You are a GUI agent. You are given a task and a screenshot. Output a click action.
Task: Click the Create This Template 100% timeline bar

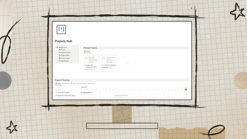click(90, 93)
